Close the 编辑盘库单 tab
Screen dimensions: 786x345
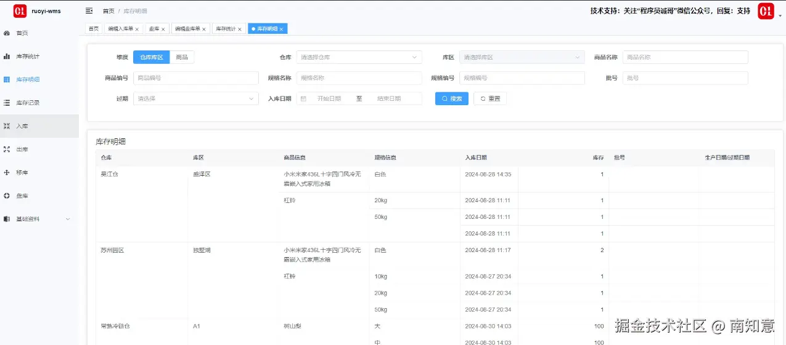coord(204,29)
